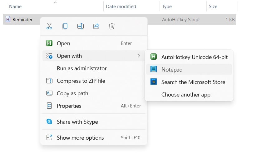Click the Share arrow icon
Screen dimensions: 261x164
[x=96, y=26]
